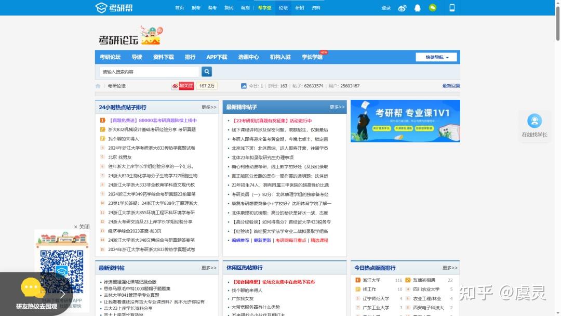This screenshot has height=316, width=561.
Task: Click the statistics chart icon beside 今日 count
Action: pyautogui.click(x=244, y=85)
